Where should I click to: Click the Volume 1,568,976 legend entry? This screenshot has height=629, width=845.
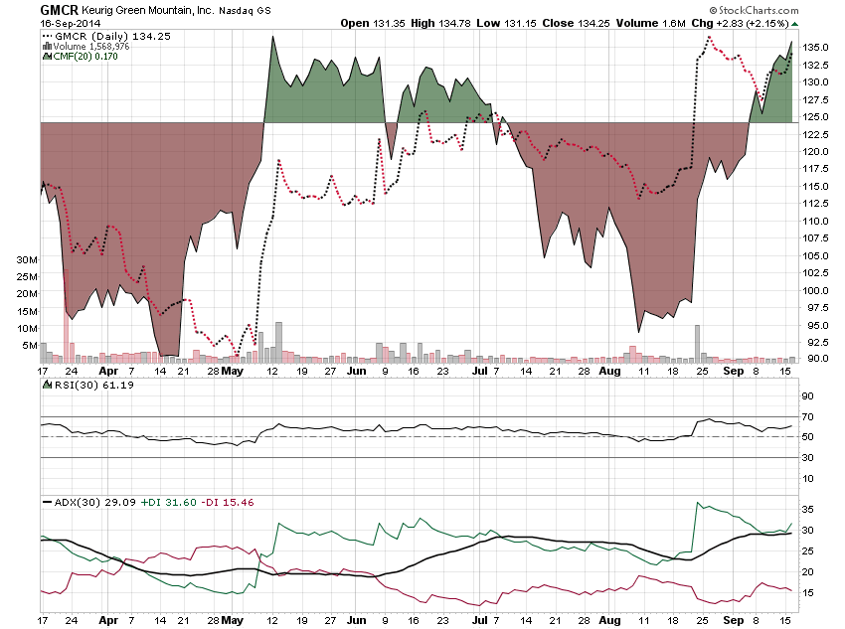point(91,47)
